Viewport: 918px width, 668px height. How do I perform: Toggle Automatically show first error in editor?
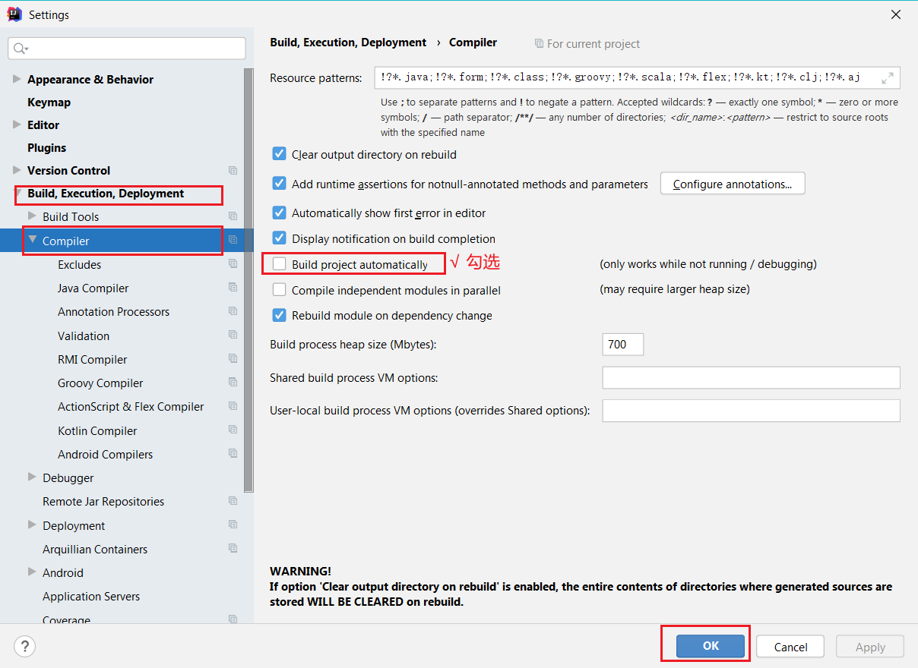click(279, 213)
